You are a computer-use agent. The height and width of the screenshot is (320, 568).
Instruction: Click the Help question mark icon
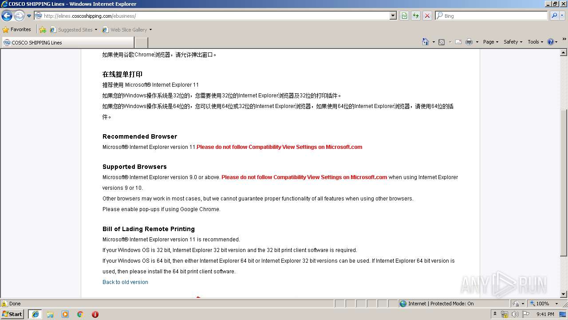pyautogui.click(x=551, y=42)
